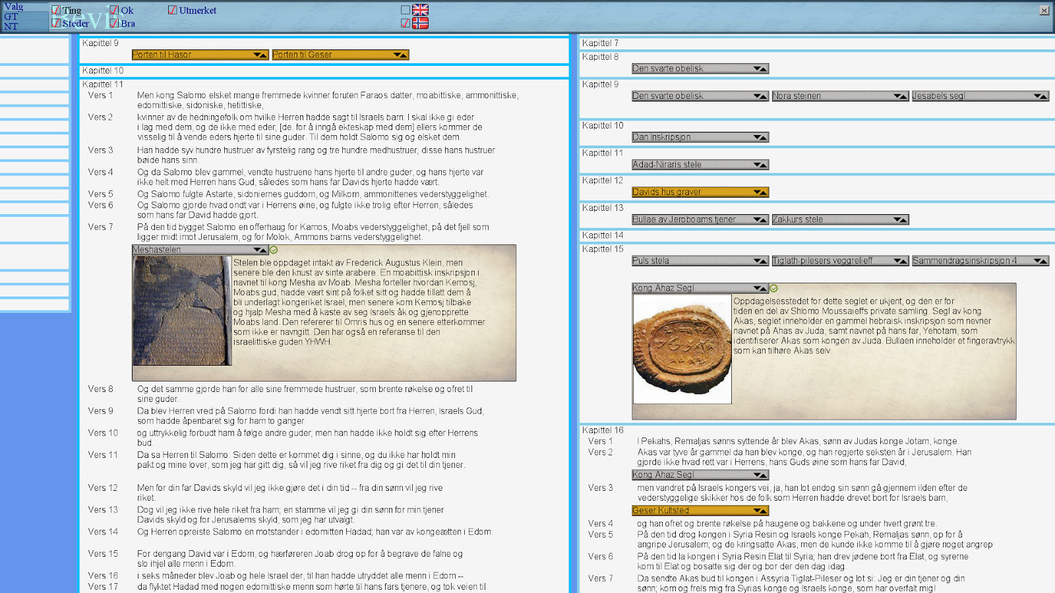The height and width of the screenshot is (593, 1055).
Task: Select the GT menu item
Action: 11,16
